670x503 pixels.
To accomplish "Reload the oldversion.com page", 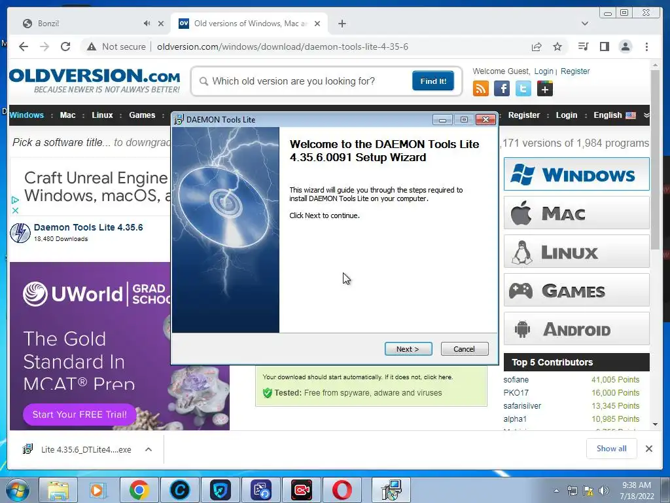I will (x=65, y=47).
